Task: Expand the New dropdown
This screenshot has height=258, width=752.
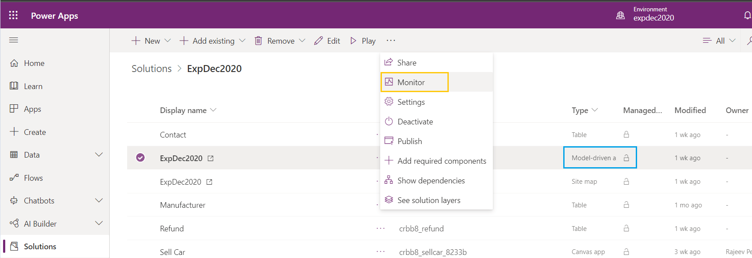Action: (167, 41)
